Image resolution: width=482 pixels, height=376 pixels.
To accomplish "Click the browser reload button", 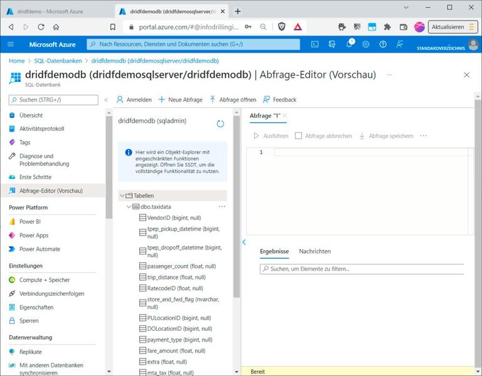I will (x=41, y=27).
